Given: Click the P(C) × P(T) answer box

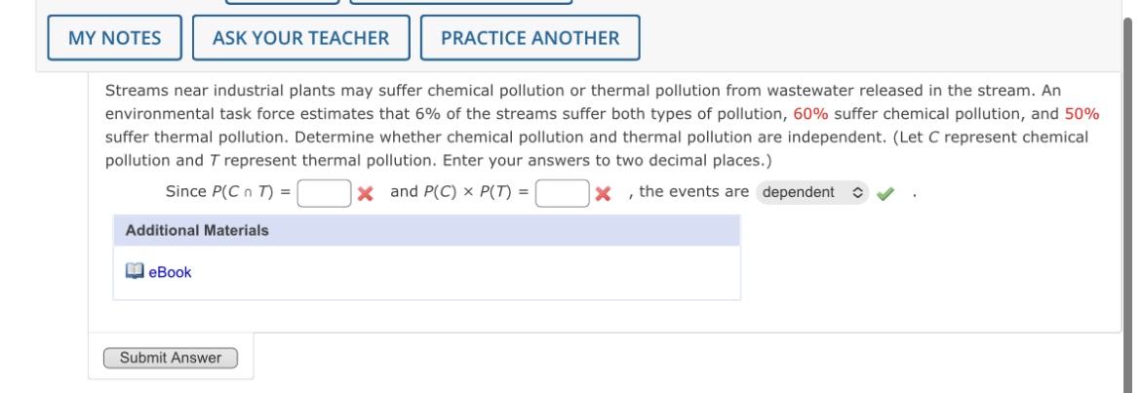Looking at the screenshot, I should tap(562, 193).
